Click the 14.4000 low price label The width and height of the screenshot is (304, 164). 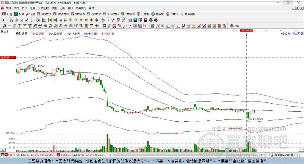(258, 119)
